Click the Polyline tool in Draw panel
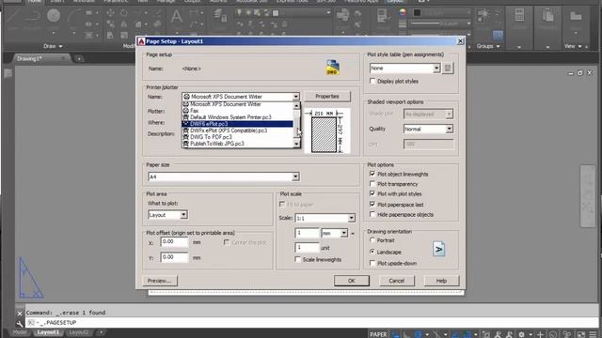Screen dimensions: 602x338 click(33, 17)
